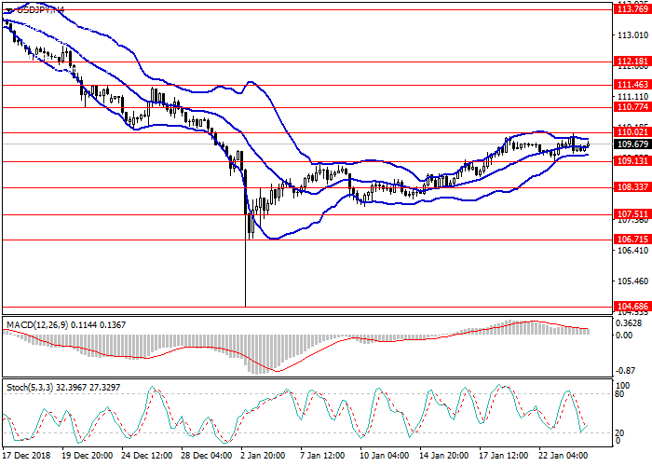Select the 107.511 red price tag
Screen dimensions: 652x466
pos(632,214)
